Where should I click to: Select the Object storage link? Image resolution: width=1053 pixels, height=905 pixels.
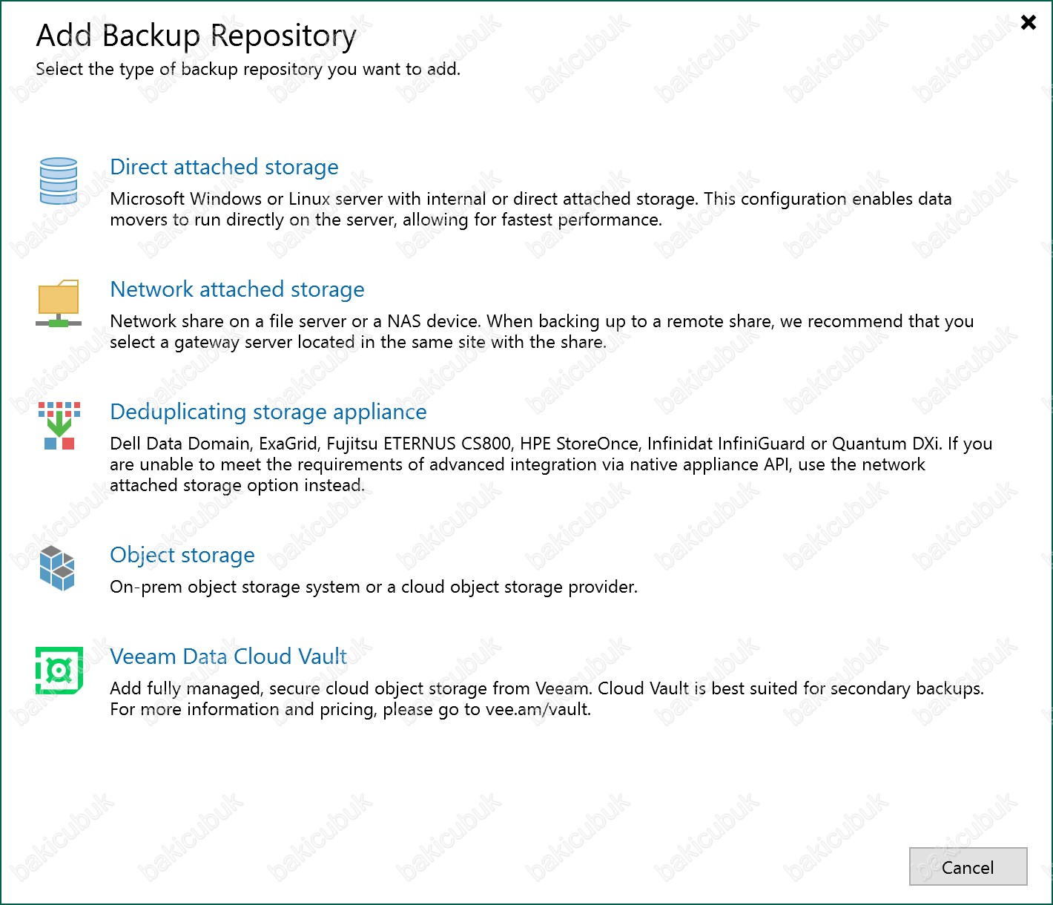(x=182, y=555)
